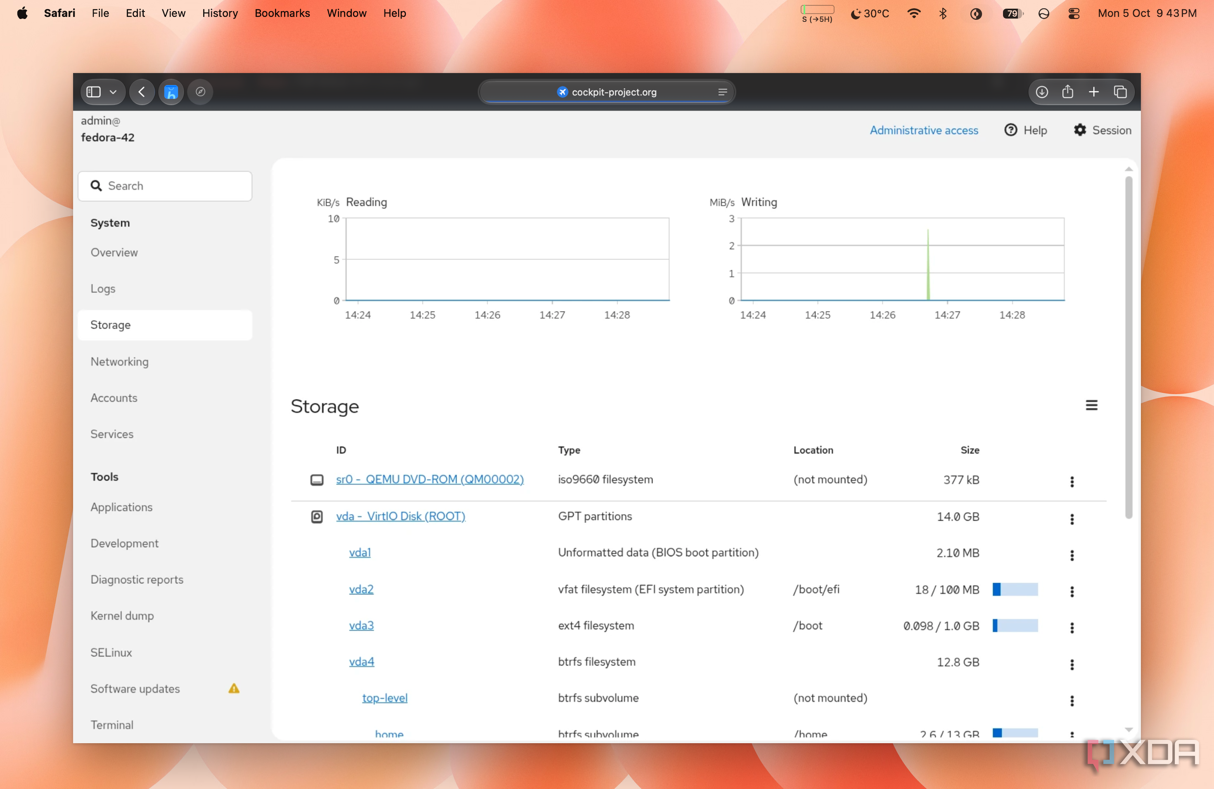Click Safari downloads icon in toolbar
This screenshot has width=1214, height=789.
1041,92
